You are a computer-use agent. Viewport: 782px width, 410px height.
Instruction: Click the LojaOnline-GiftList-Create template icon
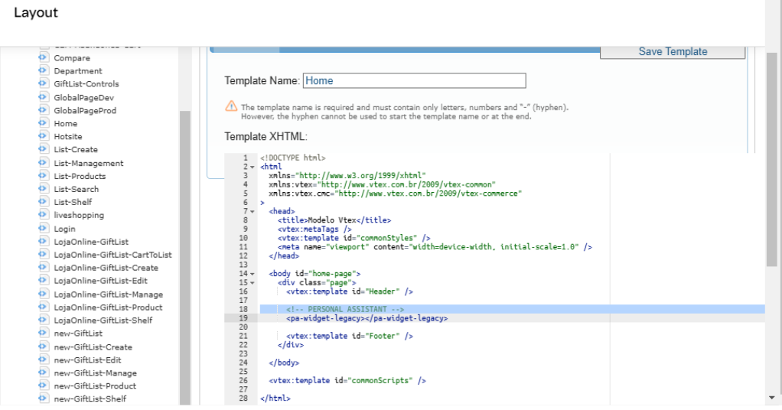coord(43,267)
